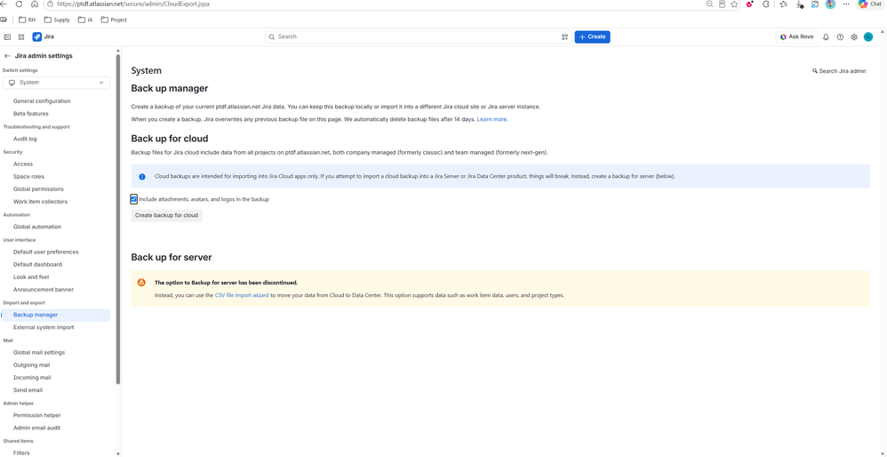Open the Supply bookmarks folder
Viewport: 887px width, 457px height.
tap(57, 20)
